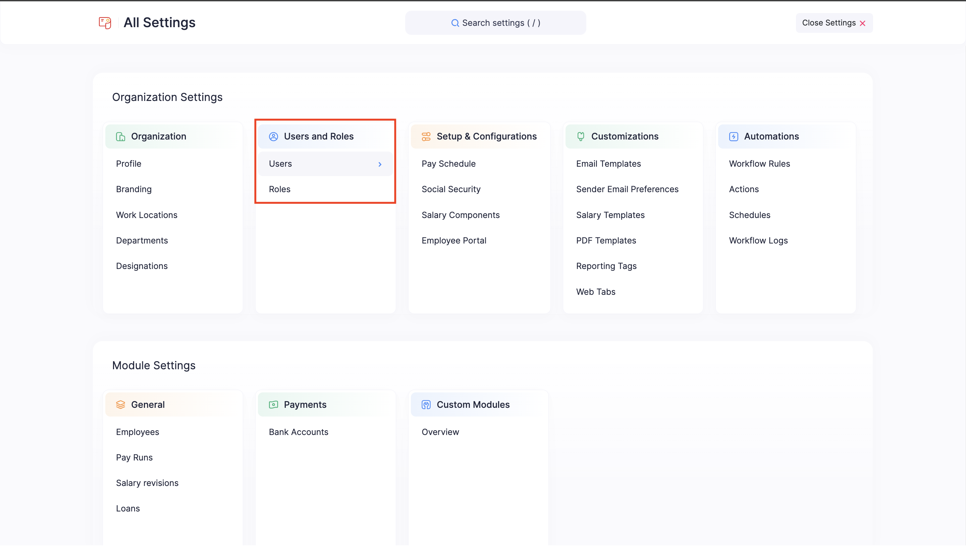Expand the Users submenu chevron
Screen dimensions: 966x546
pos(380,164)
